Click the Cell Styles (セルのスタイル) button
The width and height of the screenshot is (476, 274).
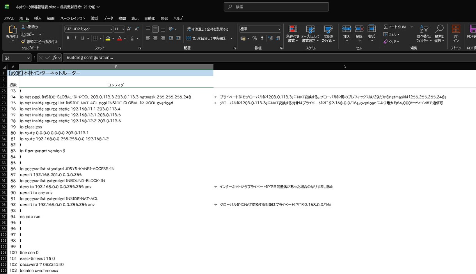(328, 33)
